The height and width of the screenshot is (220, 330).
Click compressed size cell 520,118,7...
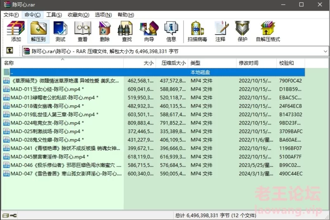(x=172, y=98)
